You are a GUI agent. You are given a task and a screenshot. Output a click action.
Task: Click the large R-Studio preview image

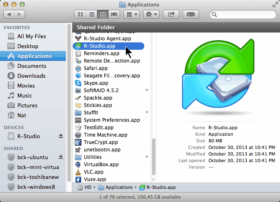(x=218, y=74)
